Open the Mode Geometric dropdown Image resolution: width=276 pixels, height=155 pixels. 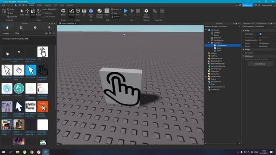[53, 9]
